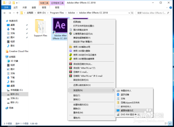Open 娱乐 (F:) drive
The width and height of the screenshot is (174, 127).
tap(13, 102)
